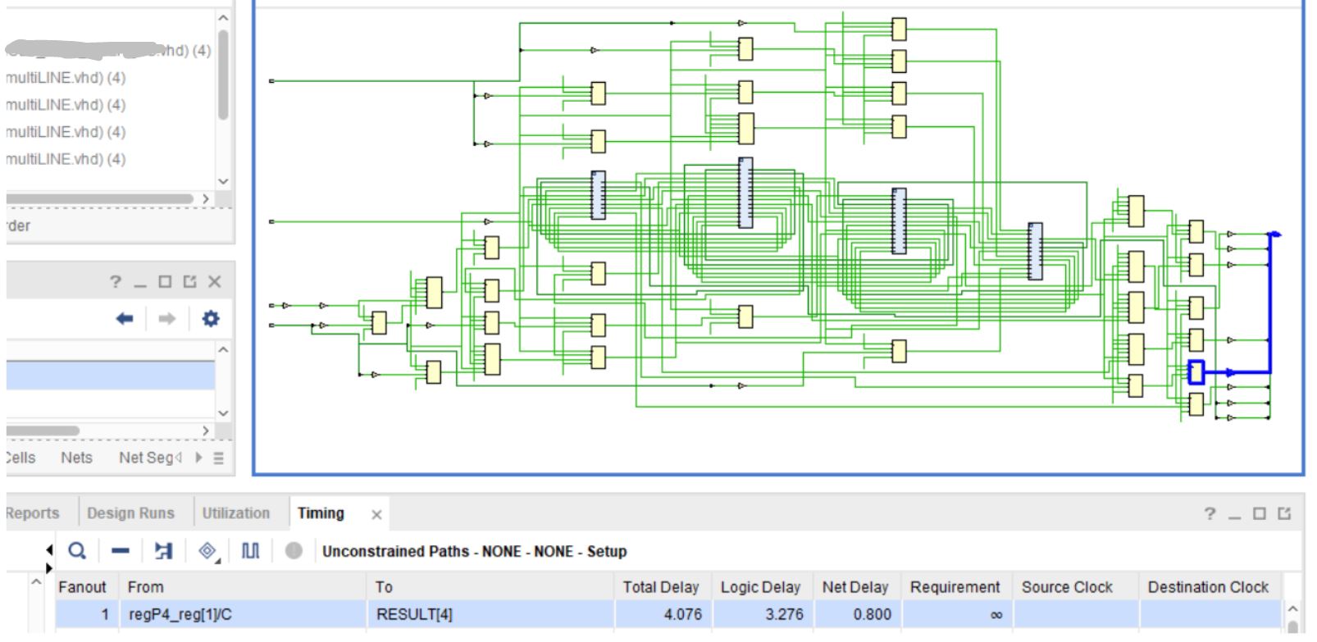Open the gear settings icon in left panel

(211, 318)
